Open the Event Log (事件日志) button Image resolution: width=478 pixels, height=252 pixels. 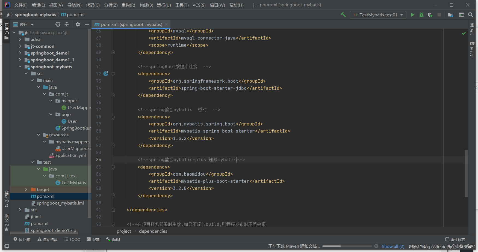tap(455, 239)
